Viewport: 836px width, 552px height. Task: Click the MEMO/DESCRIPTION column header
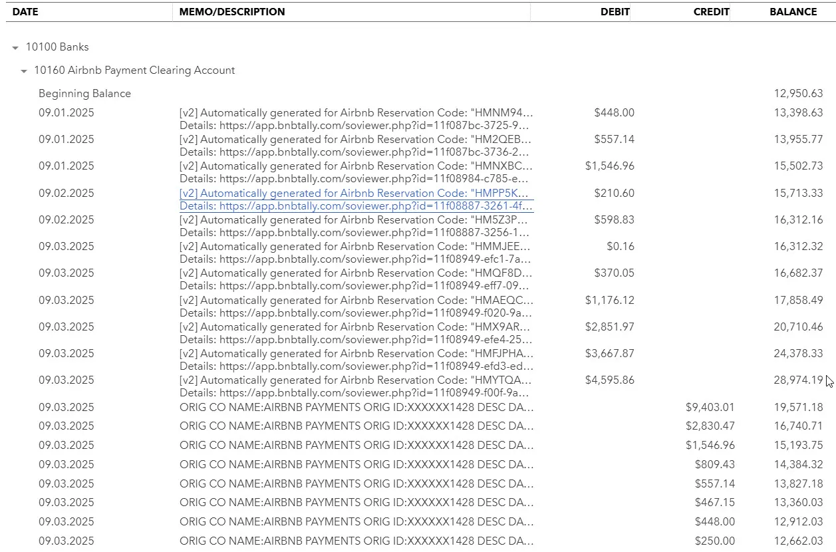232,12
